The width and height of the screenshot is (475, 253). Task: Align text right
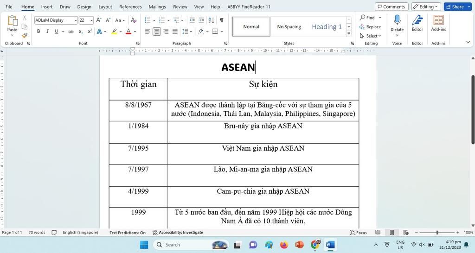coord(166,32)
